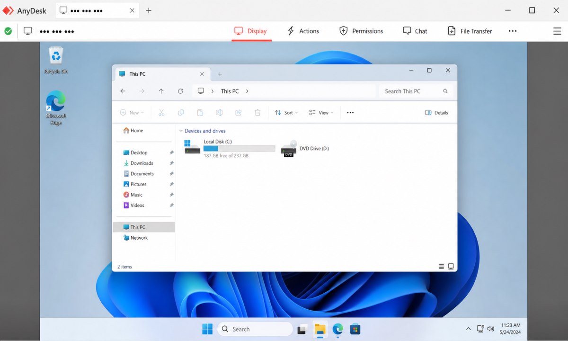
Task: Select This PC in the navigation pane
Action: 144,227
